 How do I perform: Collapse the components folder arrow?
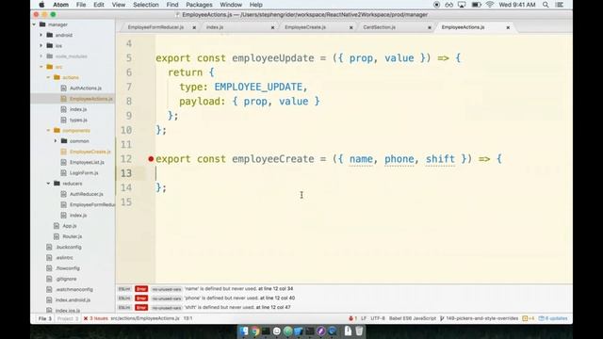click(x=48, y=131)
